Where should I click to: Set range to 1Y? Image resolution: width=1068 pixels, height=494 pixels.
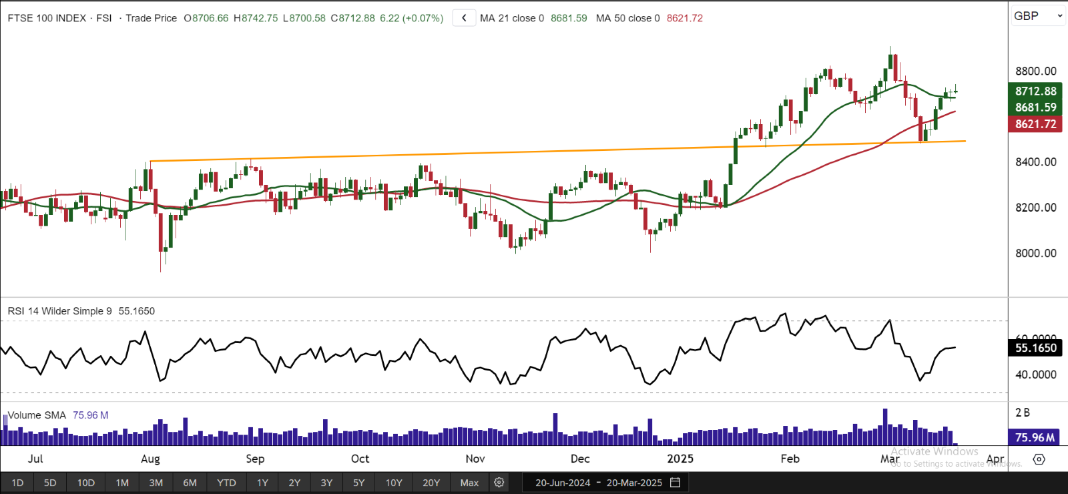click(262, 483)
